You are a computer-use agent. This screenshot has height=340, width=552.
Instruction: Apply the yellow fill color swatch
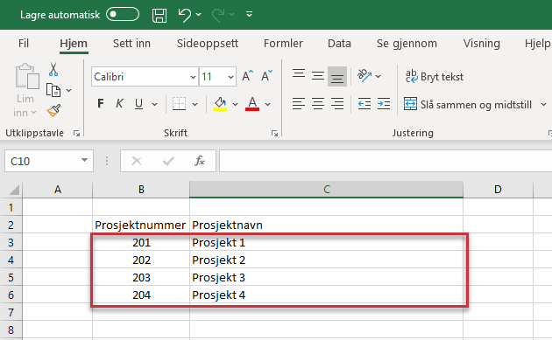click(x=220, y=104)
